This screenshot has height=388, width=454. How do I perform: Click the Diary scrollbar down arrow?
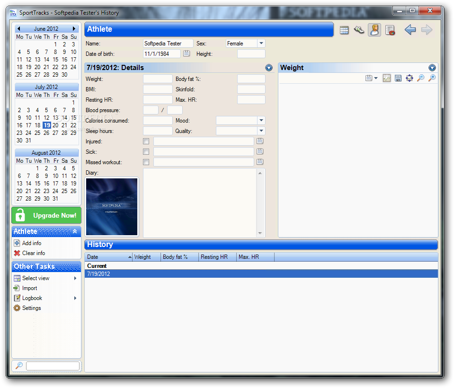click(260, 233)
